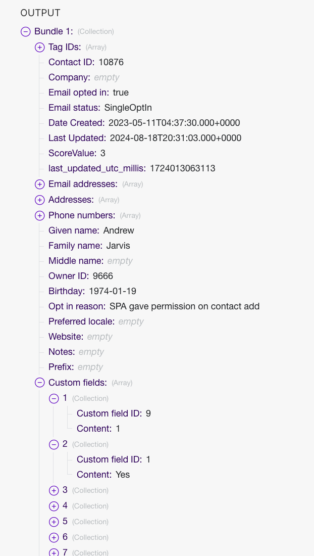Screen dimensions: 314x556
Task: Collapse the Bundle 1 collection
Action: pyautogui.click(x=25, y=31)
